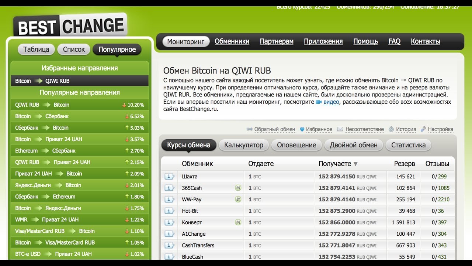Screen dimensions: 472x266
Task: Click the wrench icon for Настройка
Action: (424, 129)
